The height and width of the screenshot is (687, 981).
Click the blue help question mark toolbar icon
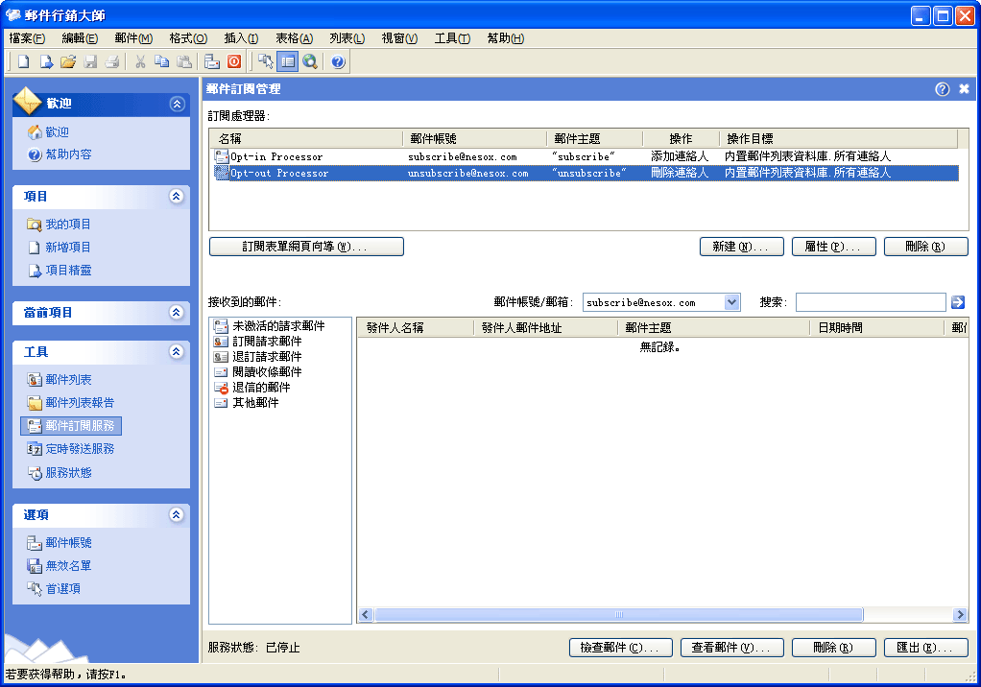click(x=338, y=62)
